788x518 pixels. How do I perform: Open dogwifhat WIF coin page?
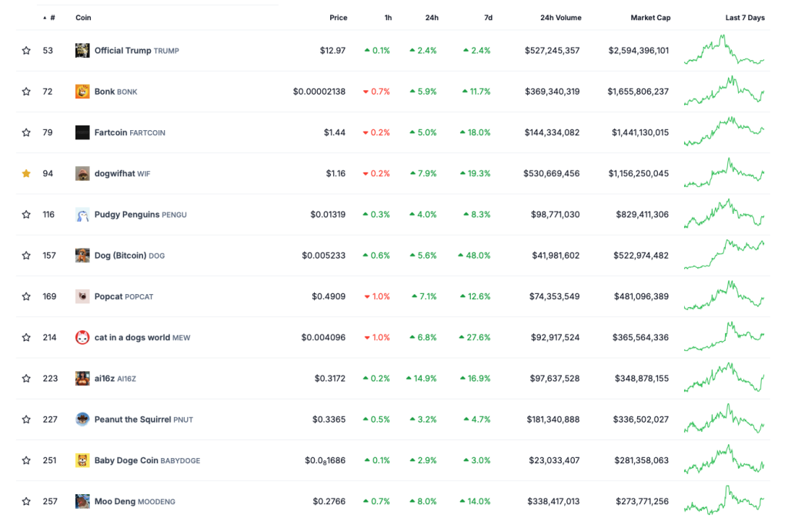122,174
